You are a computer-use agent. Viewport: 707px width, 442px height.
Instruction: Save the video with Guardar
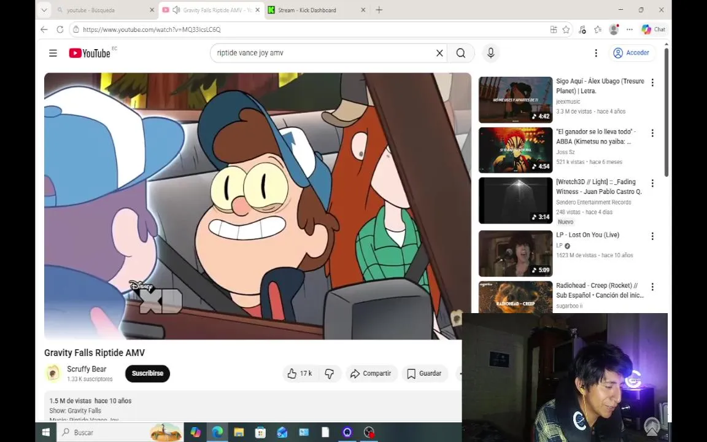coord(424,373)
